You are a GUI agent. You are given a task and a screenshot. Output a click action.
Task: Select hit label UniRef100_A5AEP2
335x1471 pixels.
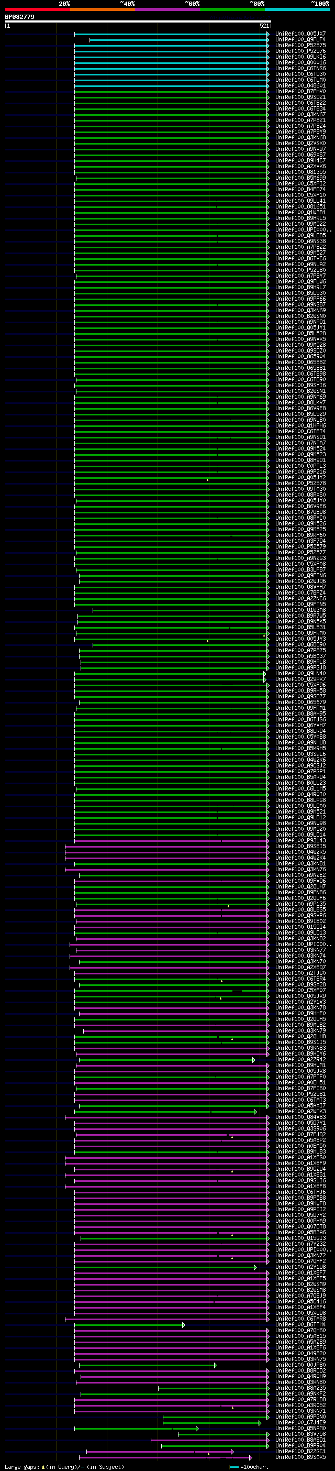(301, 1140)
